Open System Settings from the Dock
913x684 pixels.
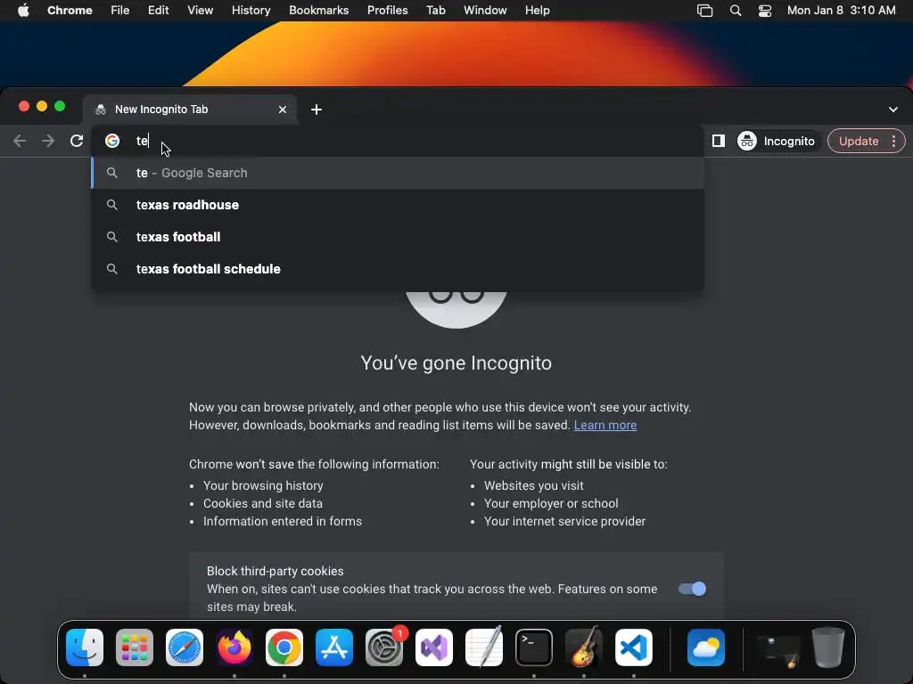tap(384, 647)
